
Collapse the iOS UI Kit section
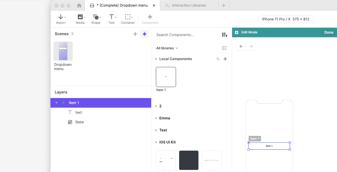pos(156,142)
